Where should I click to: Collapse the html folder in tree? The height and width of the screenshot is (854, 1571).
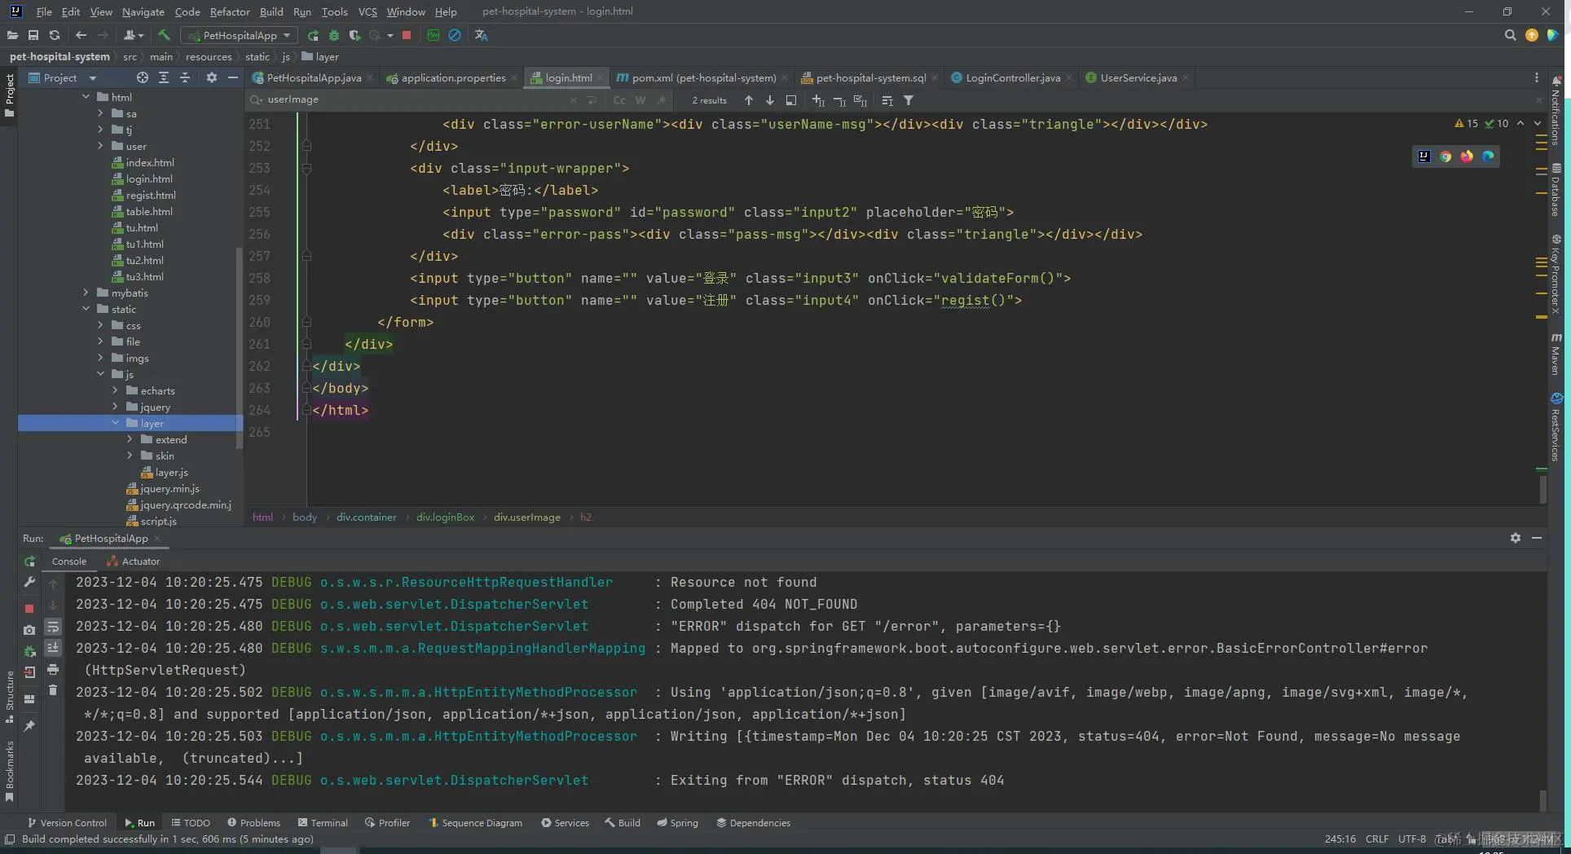[86, 97]
